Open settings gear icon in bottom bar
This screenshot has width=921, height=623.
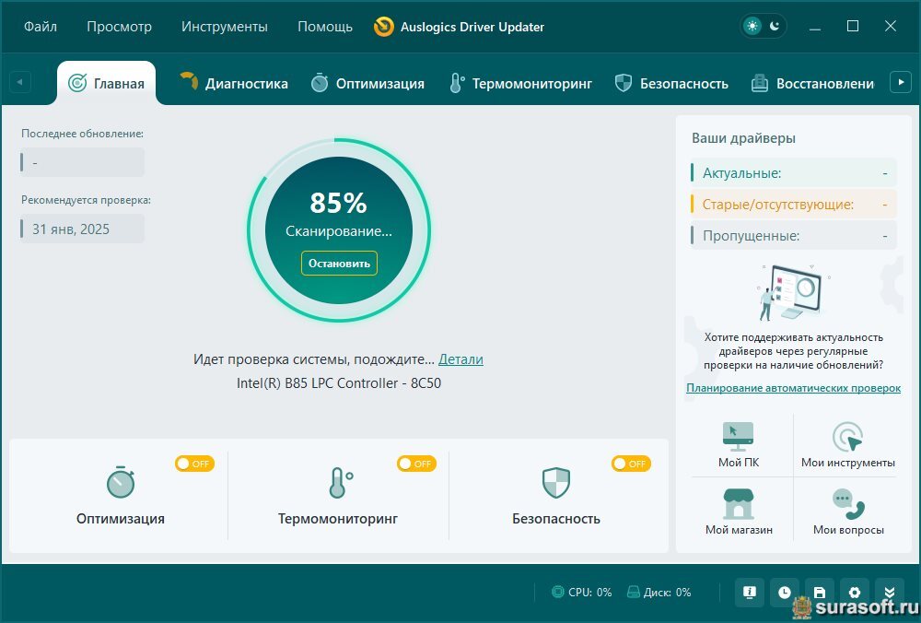(x=855, y=592)
